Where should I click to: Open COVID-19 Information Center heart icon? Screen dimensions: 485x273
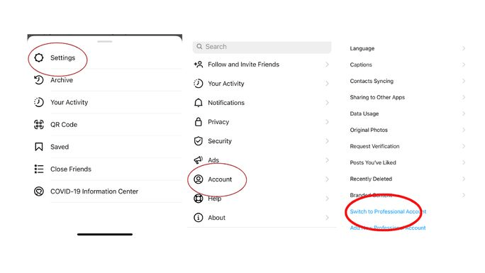[x=39, y=191]
